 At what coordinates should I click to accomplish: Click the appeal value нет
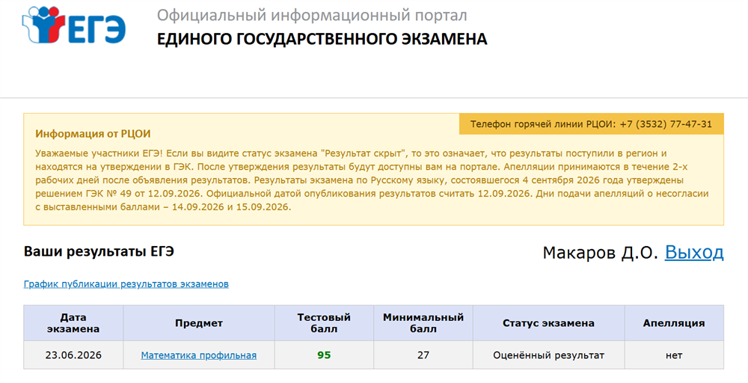[x=674, y=355]
